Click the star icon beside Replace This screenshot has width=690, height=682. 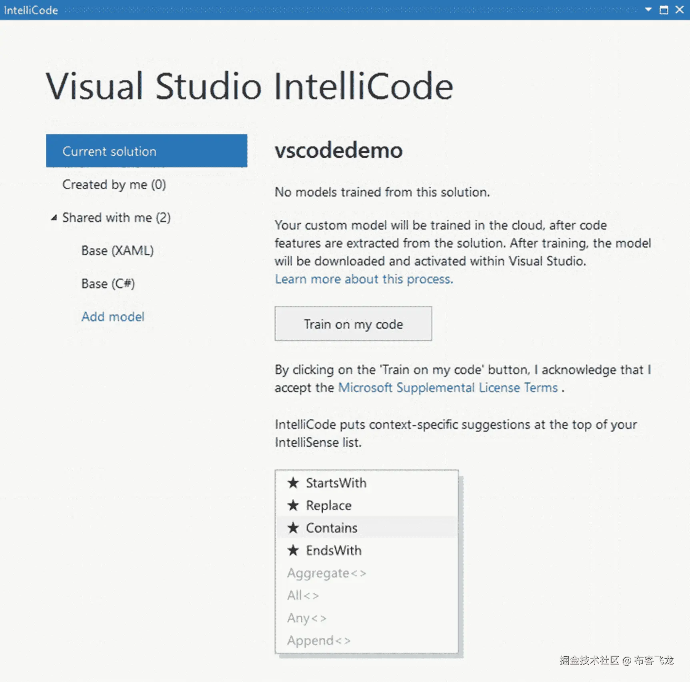pos(293,505)
